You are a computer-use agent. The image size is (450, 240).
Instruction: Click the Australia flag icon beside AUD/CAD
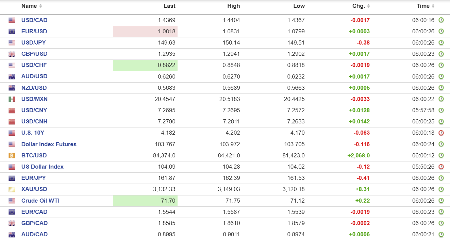[12, 235]
